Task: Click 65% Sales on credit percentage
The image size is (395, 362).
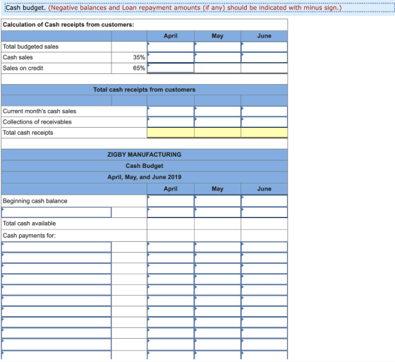Action: pos(139,68)
